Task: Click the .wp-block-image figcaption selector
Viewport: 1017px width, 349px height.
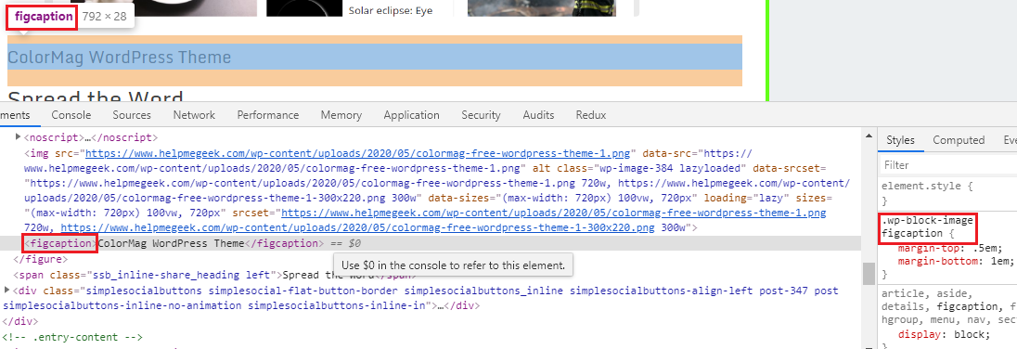Action: tap(928, 227)
